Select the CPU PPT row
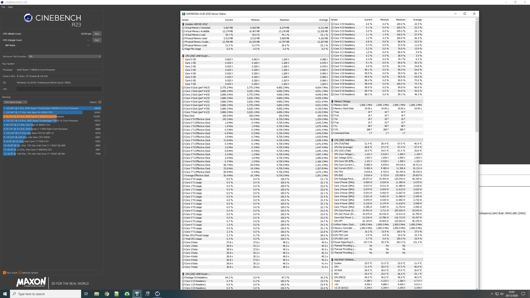The image size is (530, 298). click(x=377, y=221)
